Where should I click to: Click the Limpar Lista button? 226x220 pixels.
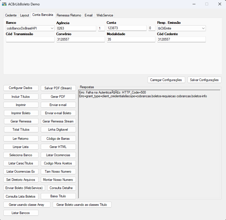pyautogui.click(x=21, y=147)
